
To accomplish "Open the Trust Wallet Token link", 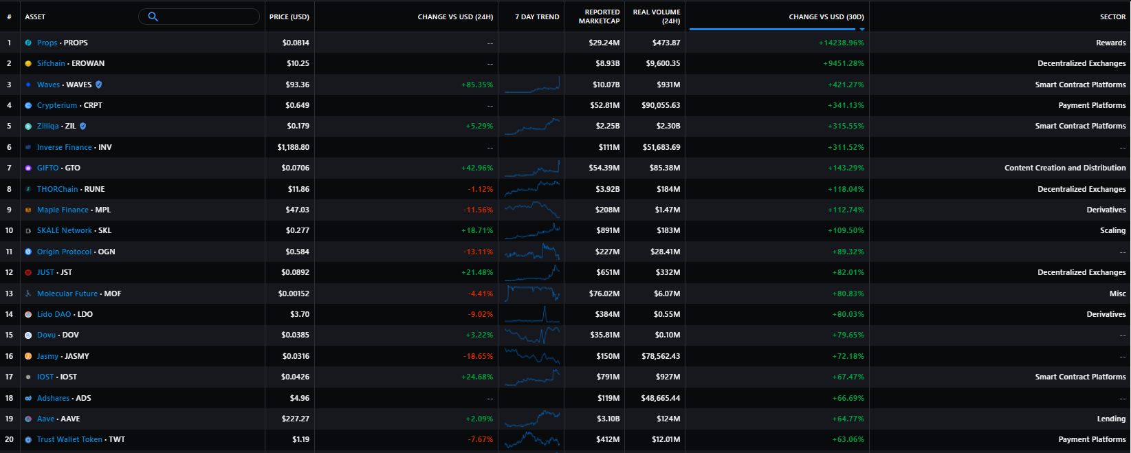I will point(69,439).
